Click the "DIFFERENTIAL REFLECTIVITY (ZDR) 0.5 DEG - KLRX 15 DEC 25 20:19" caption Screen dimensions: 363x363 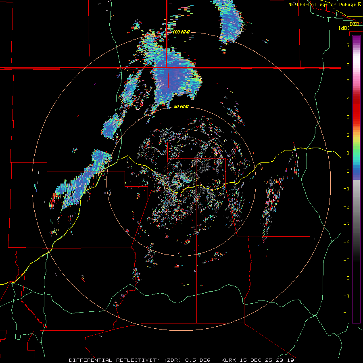(x=181, y=360)
